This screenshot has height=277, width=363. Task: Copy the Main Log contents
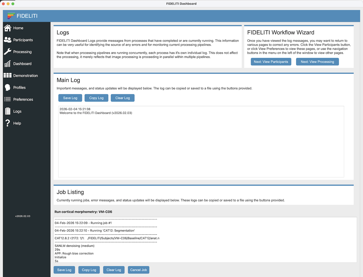tap(96, 98)
